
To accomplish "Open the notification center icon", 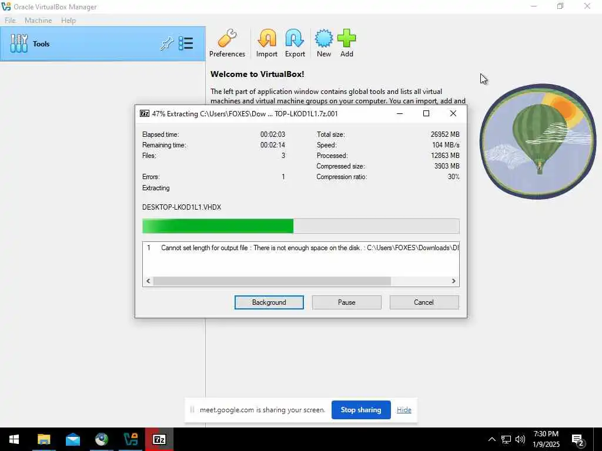I will 578,440.
